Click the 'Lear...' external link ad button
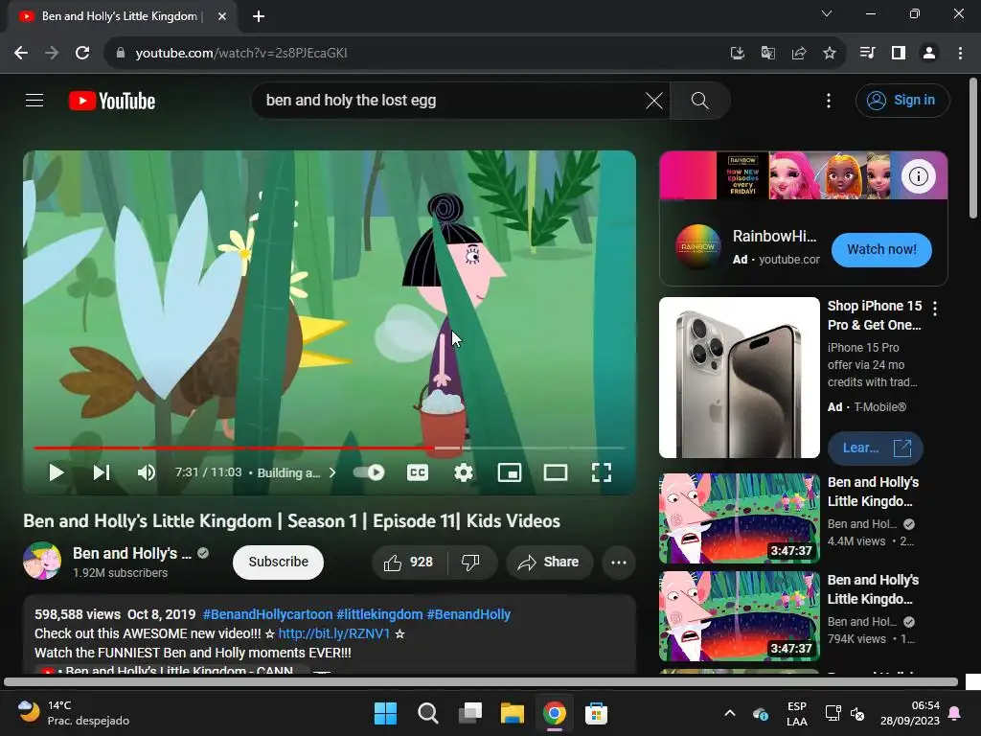Image resolution: width=981 pixels, height=736 pixels. [x=875, y=448]
